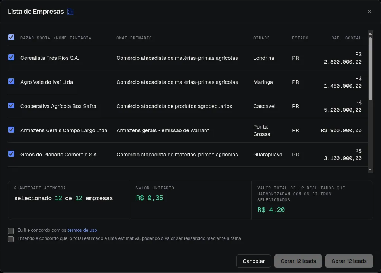
Task: Click the total value R$ 4,20
Action: click(x=271, y=210)
